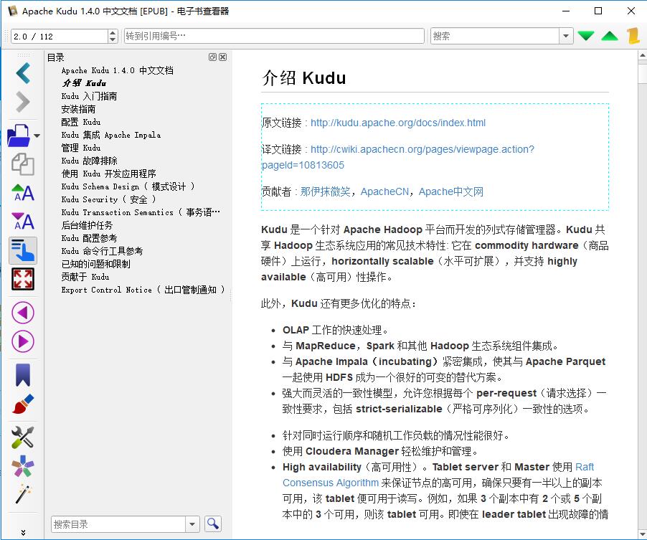
Task: Search contents with magnifier button
Action: tap(213, 524)
